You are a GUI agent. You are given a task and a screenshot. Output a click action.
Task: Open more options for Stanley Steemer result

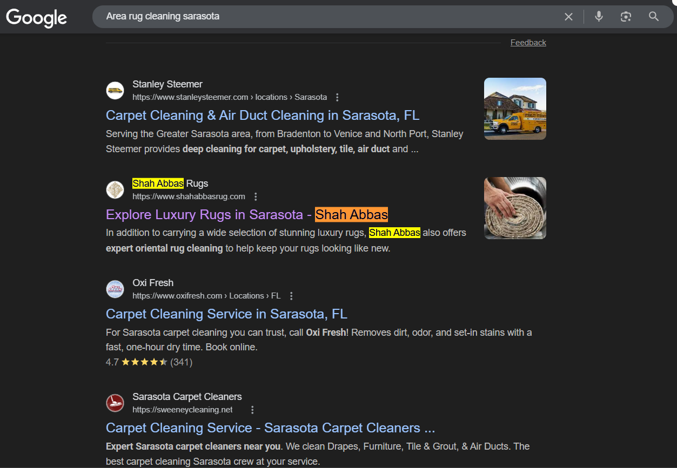pyautogui.click(x=337, y=98)
